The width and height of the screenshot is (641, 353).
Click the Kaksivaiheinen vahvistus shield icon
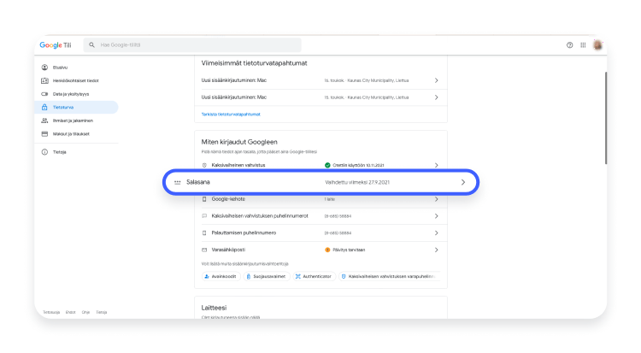pos(204,165)
